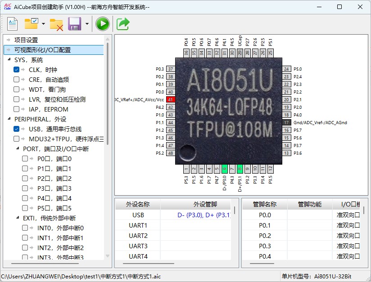This screenshot has height=282, width=371.
Task: Click the 外设管脚 column header
Action: click(195, 204)
